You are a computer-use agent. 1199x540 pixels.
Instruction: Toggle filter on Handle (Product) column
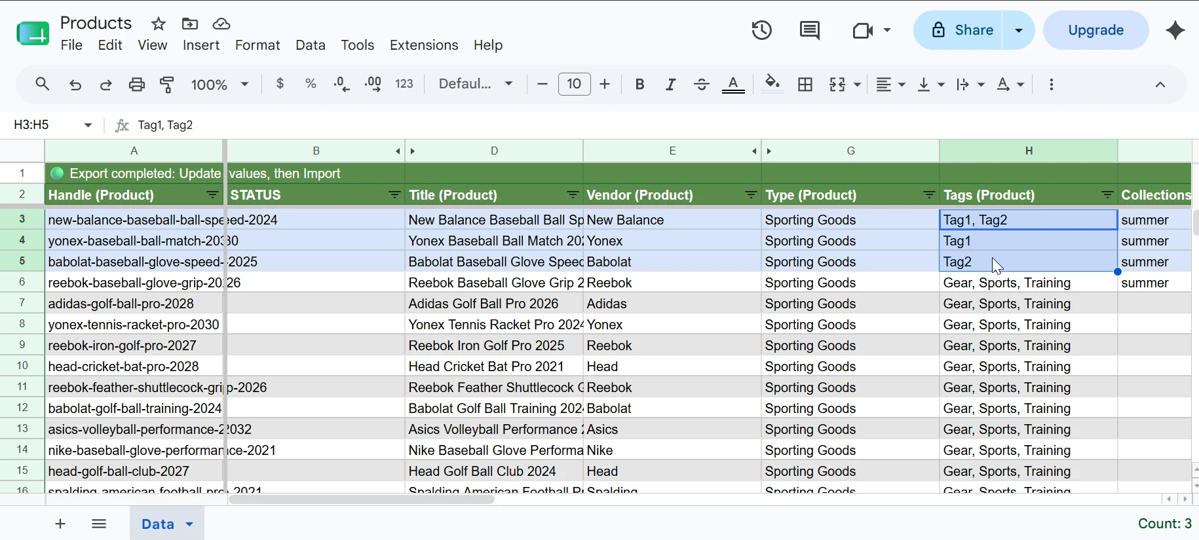(x=213, y=195)
